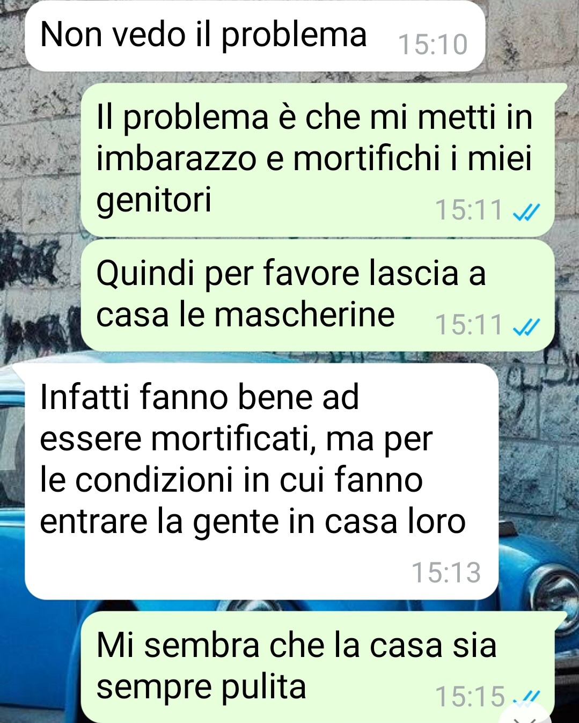
Task: Select the 'Mi sembra che la casa sia' bubble
Action: click(x=317, y=667)
